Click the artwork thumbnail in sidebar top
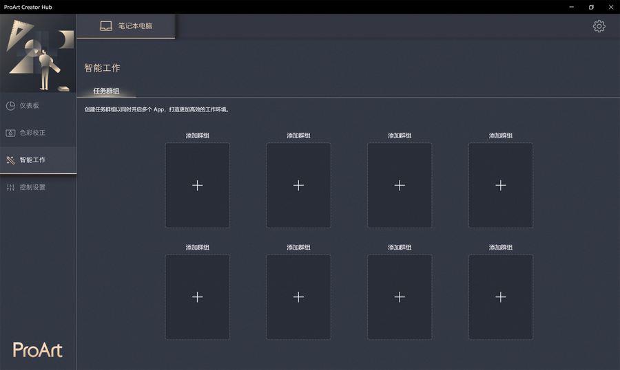The image size is (620, 370). [38, 55]
